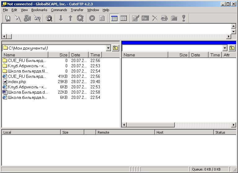
Task: Click into the remote path input field
Action: (172, 48)
